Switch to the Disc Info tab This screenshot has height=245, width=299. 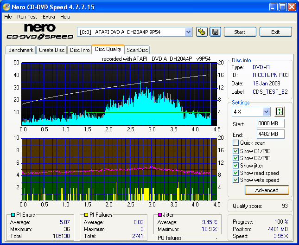pyautogui.click(x=80, y=50)
